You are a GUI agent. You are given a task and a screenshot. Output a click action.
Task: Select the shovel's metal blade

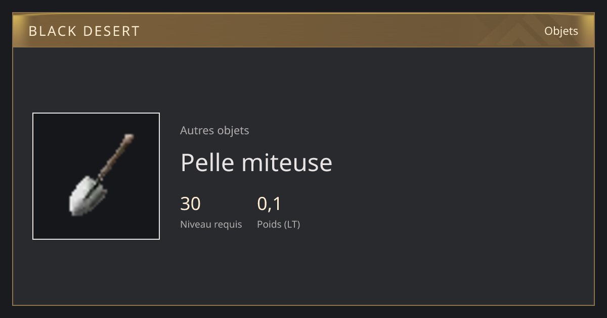pyautogui.click(x=88, y=196)
